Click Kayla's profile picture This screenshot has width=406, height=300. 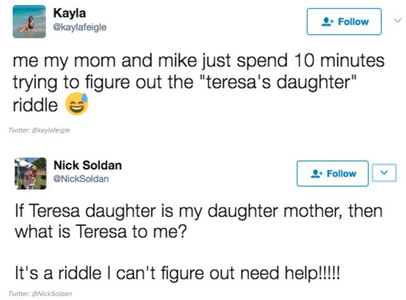[x=29, y=22]
